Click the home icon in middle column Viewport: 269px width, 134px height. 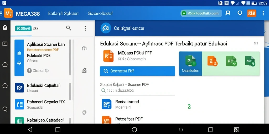pos(84,48)
